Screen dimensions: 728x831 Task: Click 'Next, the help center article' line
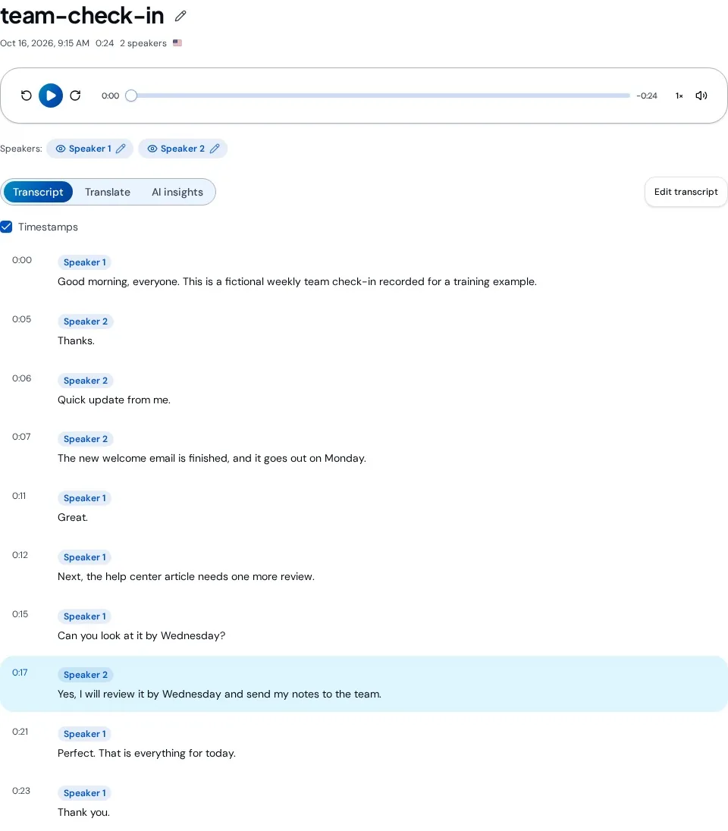(186, 576)
